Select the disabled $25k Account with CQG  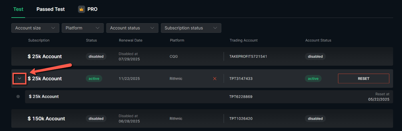coord(45,56)
